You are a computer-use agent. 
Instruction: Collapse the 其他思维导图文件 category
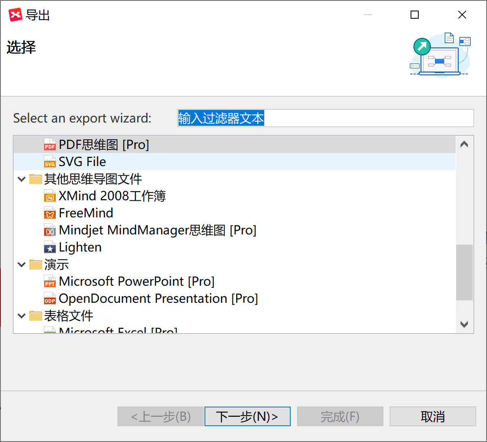coord(22,179)
